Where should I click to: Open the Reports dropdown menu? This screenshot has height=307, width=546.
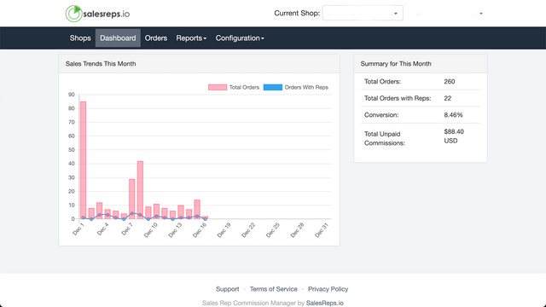[191, 38]
